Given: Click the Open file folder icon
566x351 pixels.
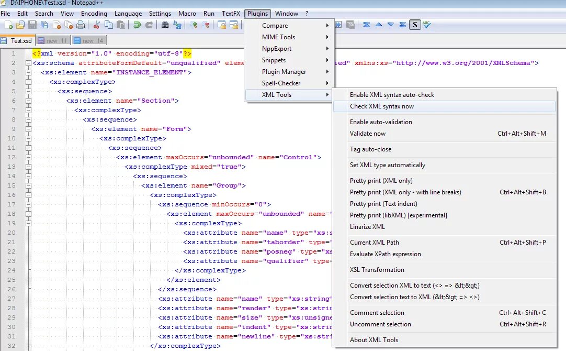Looking at the screenshot, I should (x=20, y=25).
